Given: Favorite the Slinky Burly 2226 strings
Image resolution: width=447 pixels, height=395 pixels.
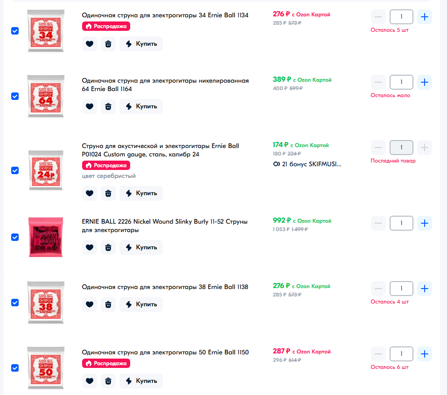Looking at the screenshot, I should click(x=90, y=247).
